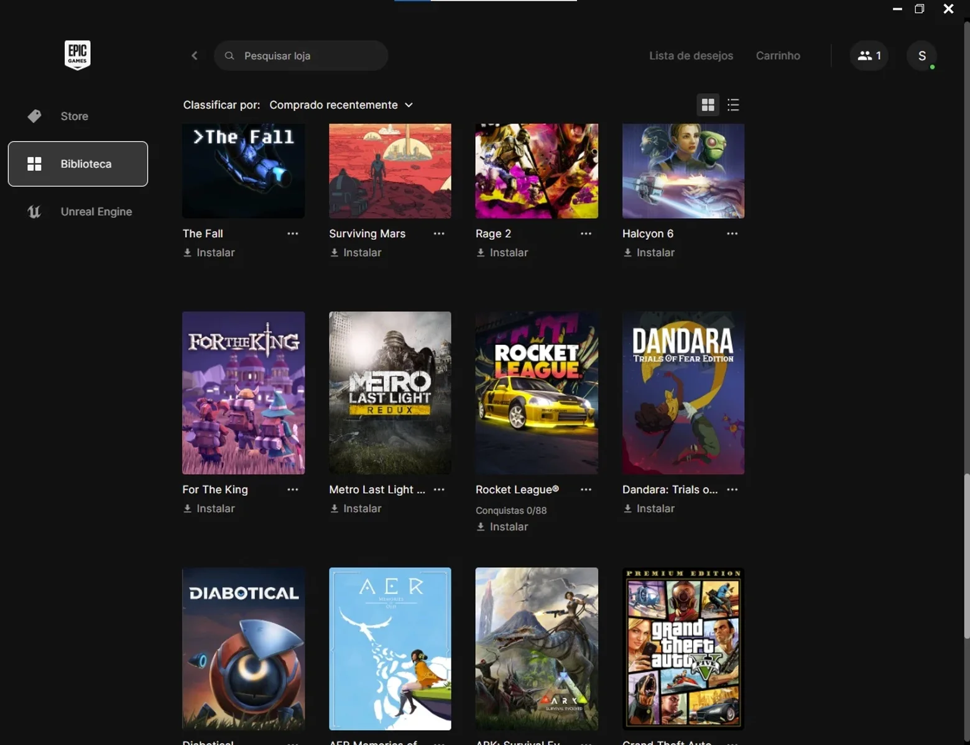Click Instalar for Surviving Mars
This screenshot has height=745, width=970.
click(362, 253)
